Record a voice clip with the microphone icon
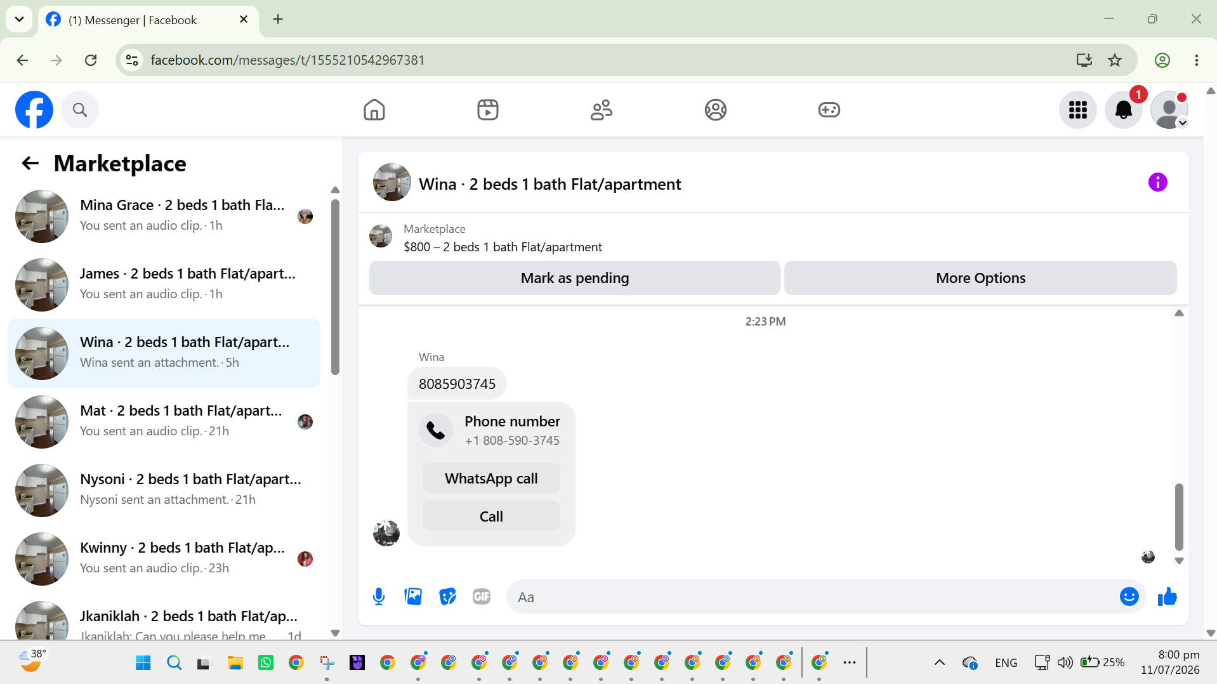This screenshot has width=1217, height=684. coord(379,596)
